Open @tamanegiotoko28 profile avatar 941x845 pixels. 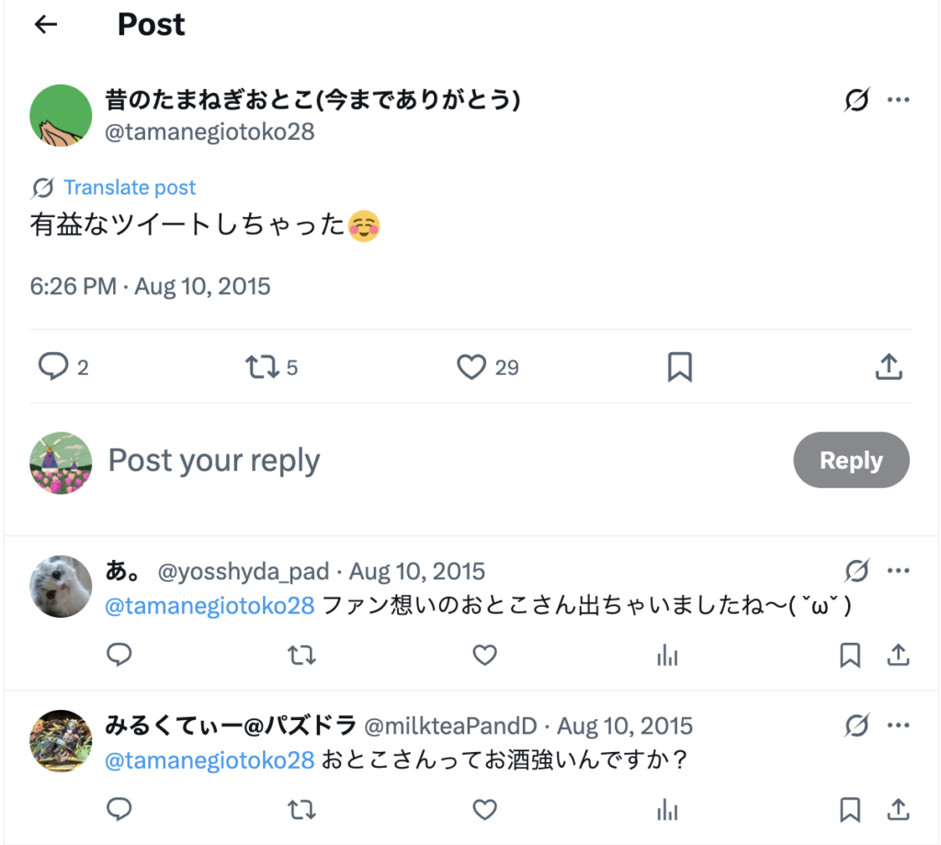point(61,116)
